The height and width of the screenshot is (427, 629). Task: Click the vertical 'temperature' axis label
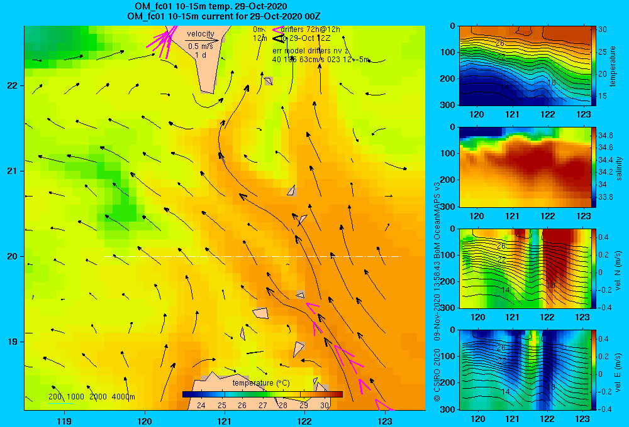(613, 66)
